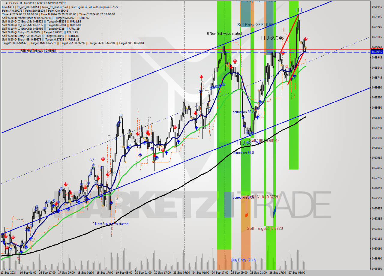Click the 0.68150 price axis label
Screen dimensions: 384x276
377,138
